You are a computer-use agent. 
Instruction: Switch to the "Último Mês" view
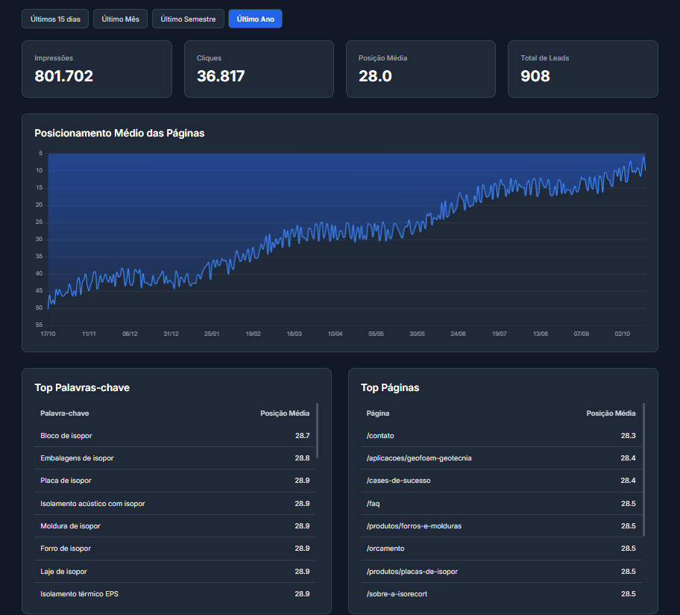coord(120,18)
